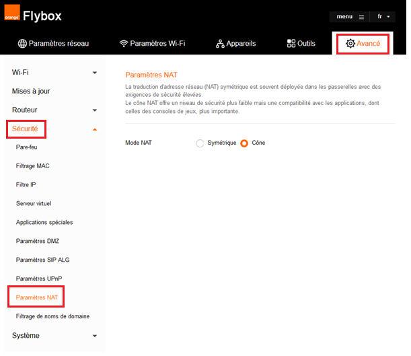Go to Filtrage MAC page

tap(32, 166)
